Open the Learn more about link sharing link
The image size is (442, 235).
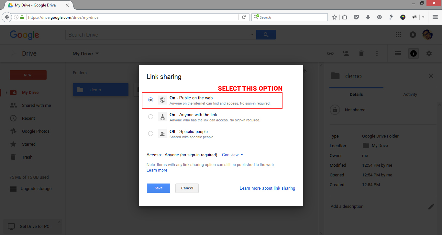click(267, 188)
